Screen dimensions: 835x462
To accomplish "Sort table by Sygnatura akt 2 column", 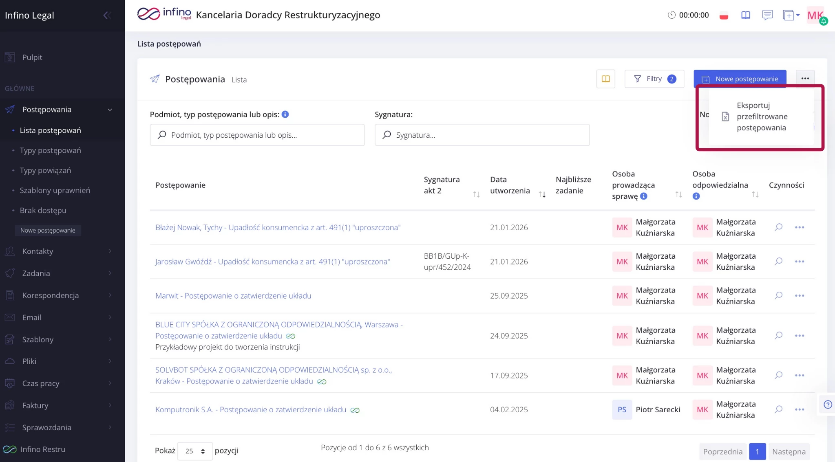I will (x=476, y=194).
